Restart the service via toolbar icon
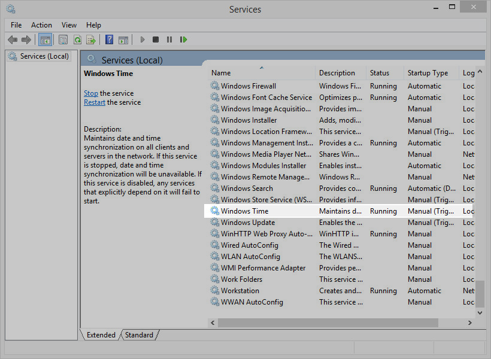This screenshot has height=359, width=491. click(x=184, y=39)
